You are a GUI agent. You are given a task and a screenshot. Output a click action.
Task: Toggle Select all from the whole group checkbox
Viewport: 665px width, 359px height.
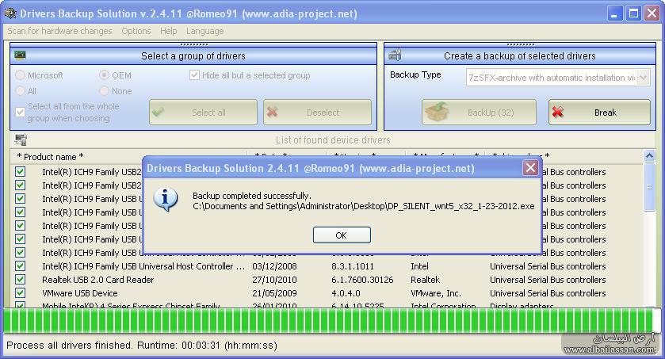[20, 112]
